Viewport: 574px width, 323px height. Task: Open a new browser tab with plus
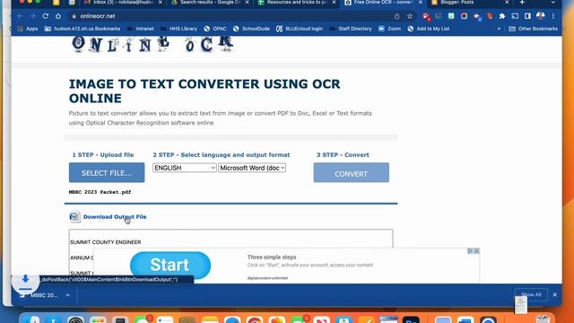522,3
